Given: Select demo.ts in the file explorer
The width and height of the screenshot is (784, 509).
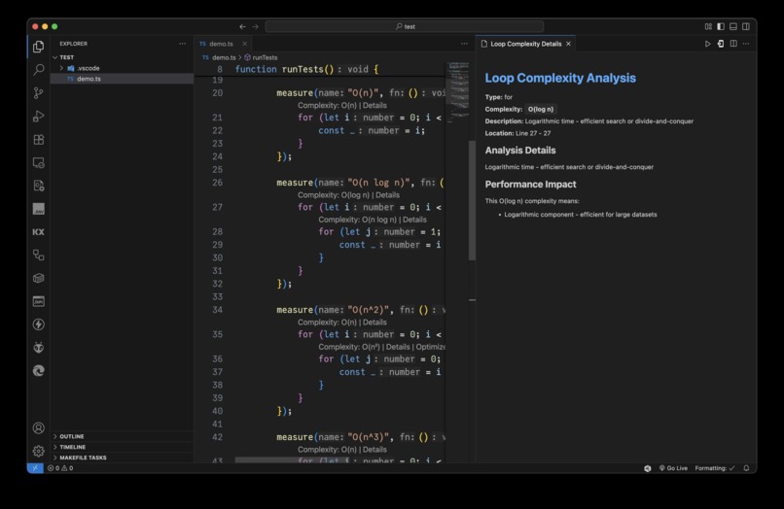Looking at the screenshot, I should 122,79.
